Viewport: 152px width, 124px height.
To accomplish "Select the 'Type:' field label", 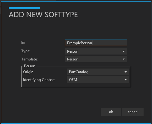I will [x=26, y=51].
